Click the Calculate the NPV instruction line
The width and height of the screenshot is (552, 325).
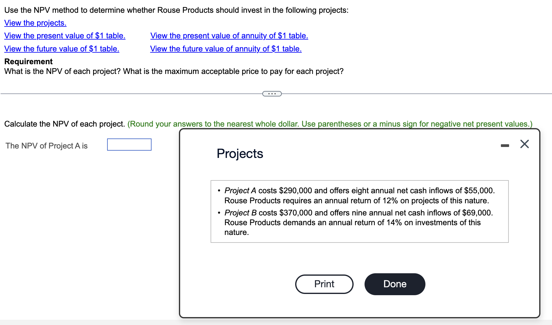coord(65,124)
